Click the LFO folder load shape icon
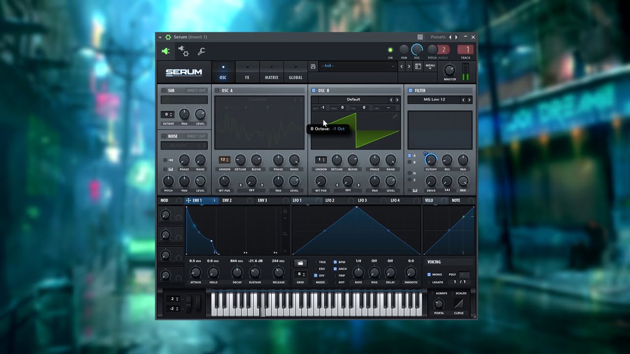 point(300,263)
